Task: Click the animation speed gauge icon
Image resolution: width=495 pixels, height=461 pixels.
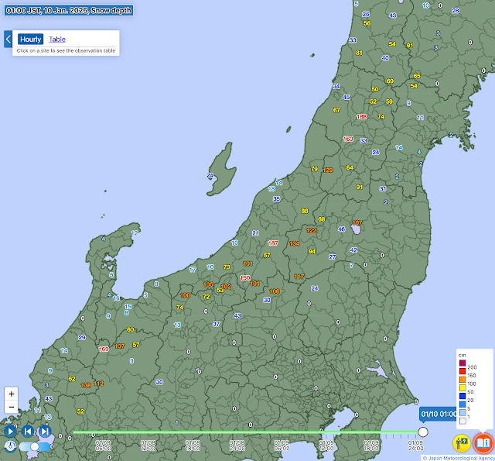Action: pyautogui.click(x=10, y=446)
